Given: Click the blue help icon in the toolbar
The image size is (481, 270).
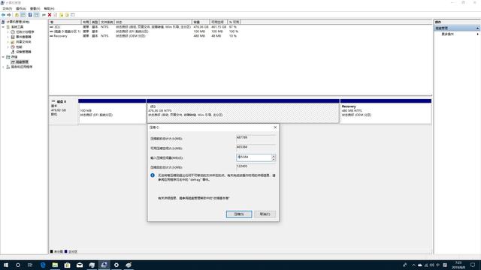Looking at the screenshot, I should pos(30,15).
